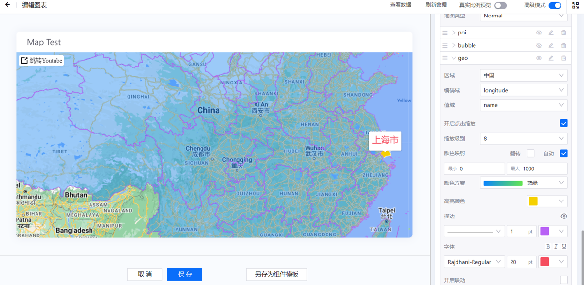Turn on the 真实比例预览 switch

pos(500,6)
